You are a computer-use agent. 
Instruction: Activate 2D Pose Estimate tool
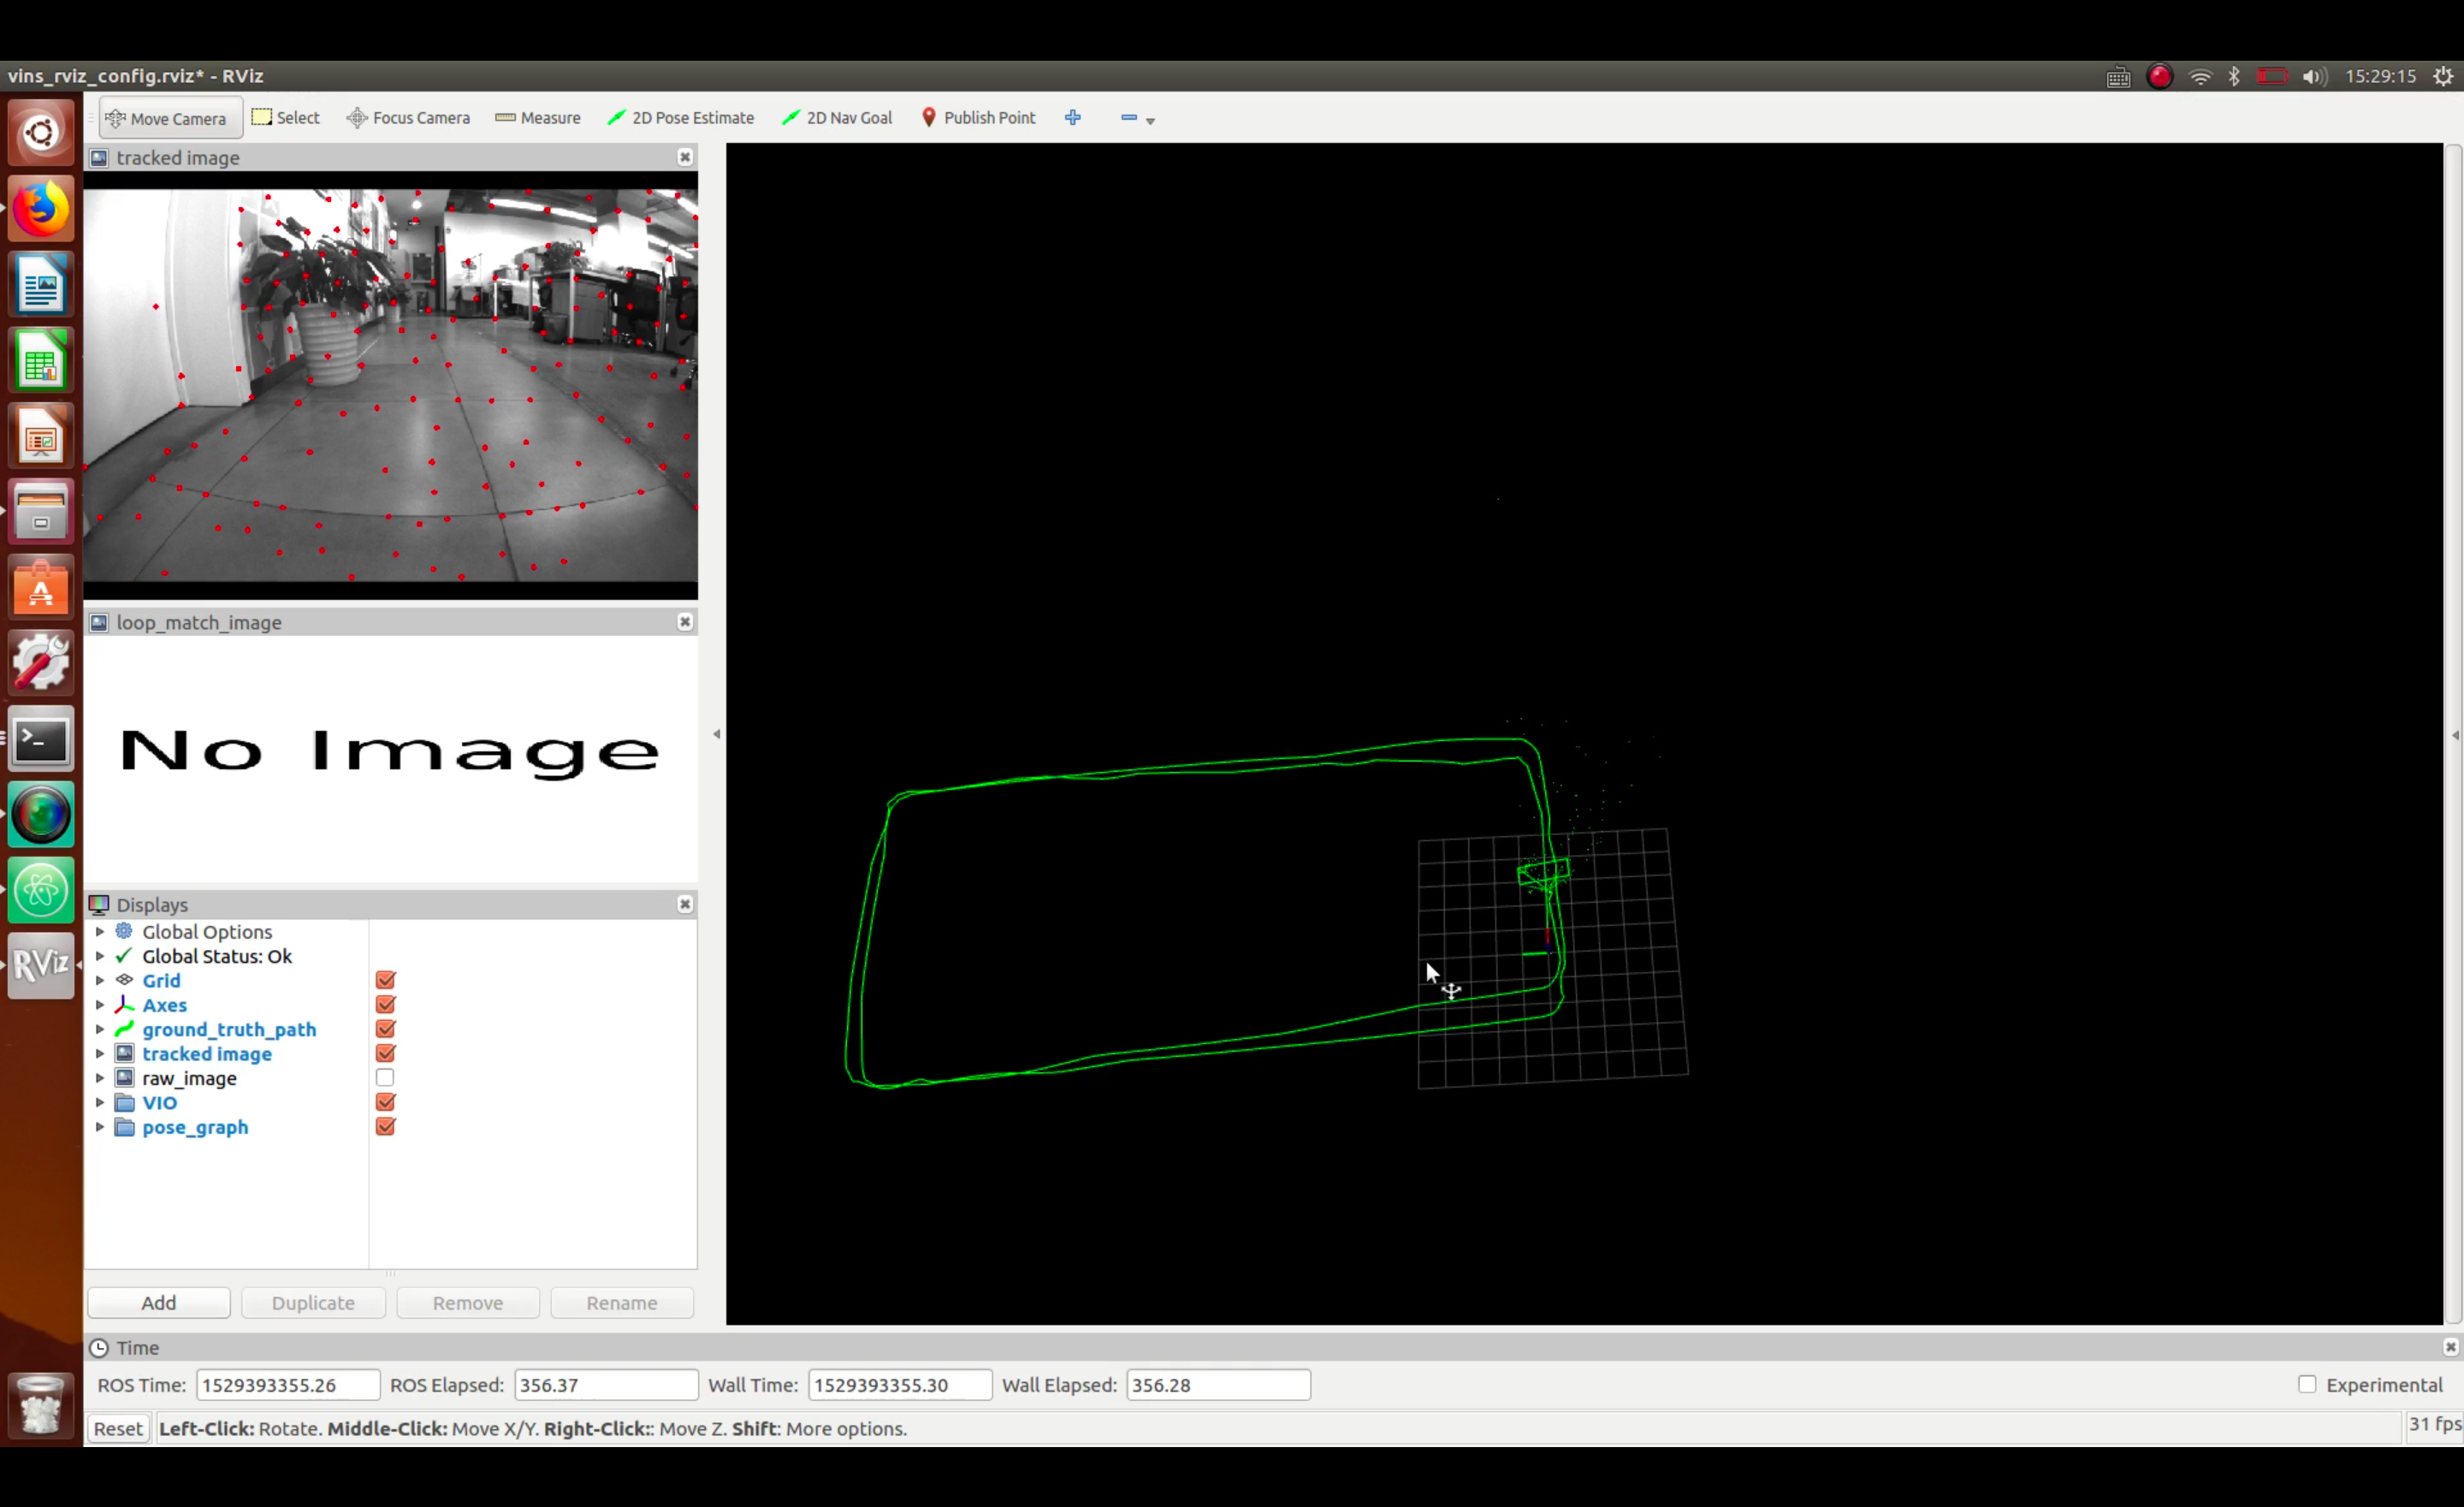[680, 117]
